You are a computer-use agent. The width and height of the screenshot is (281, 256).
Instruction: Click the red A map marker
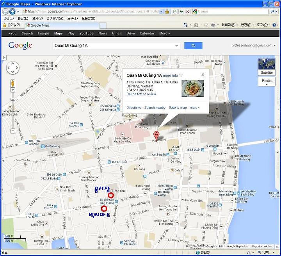pyautogui.click(x=156, y=136)
